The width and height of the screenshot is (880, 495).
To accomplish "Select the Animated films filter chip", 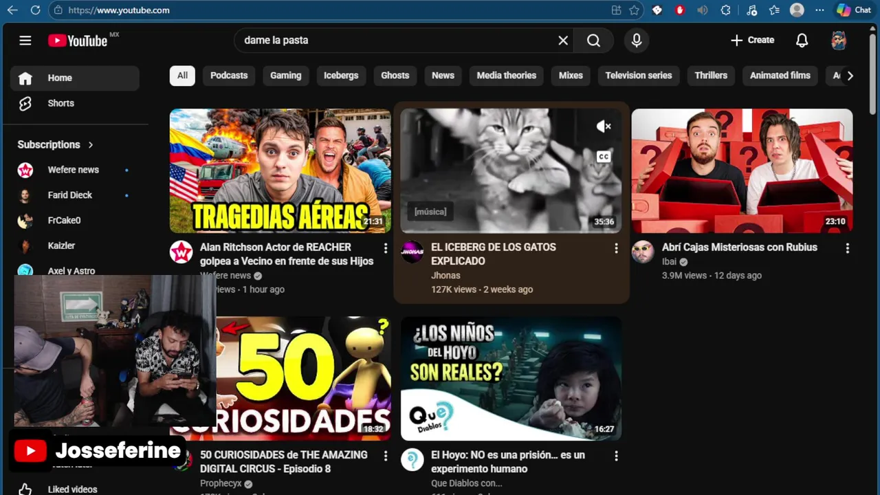I will point(780,76).
